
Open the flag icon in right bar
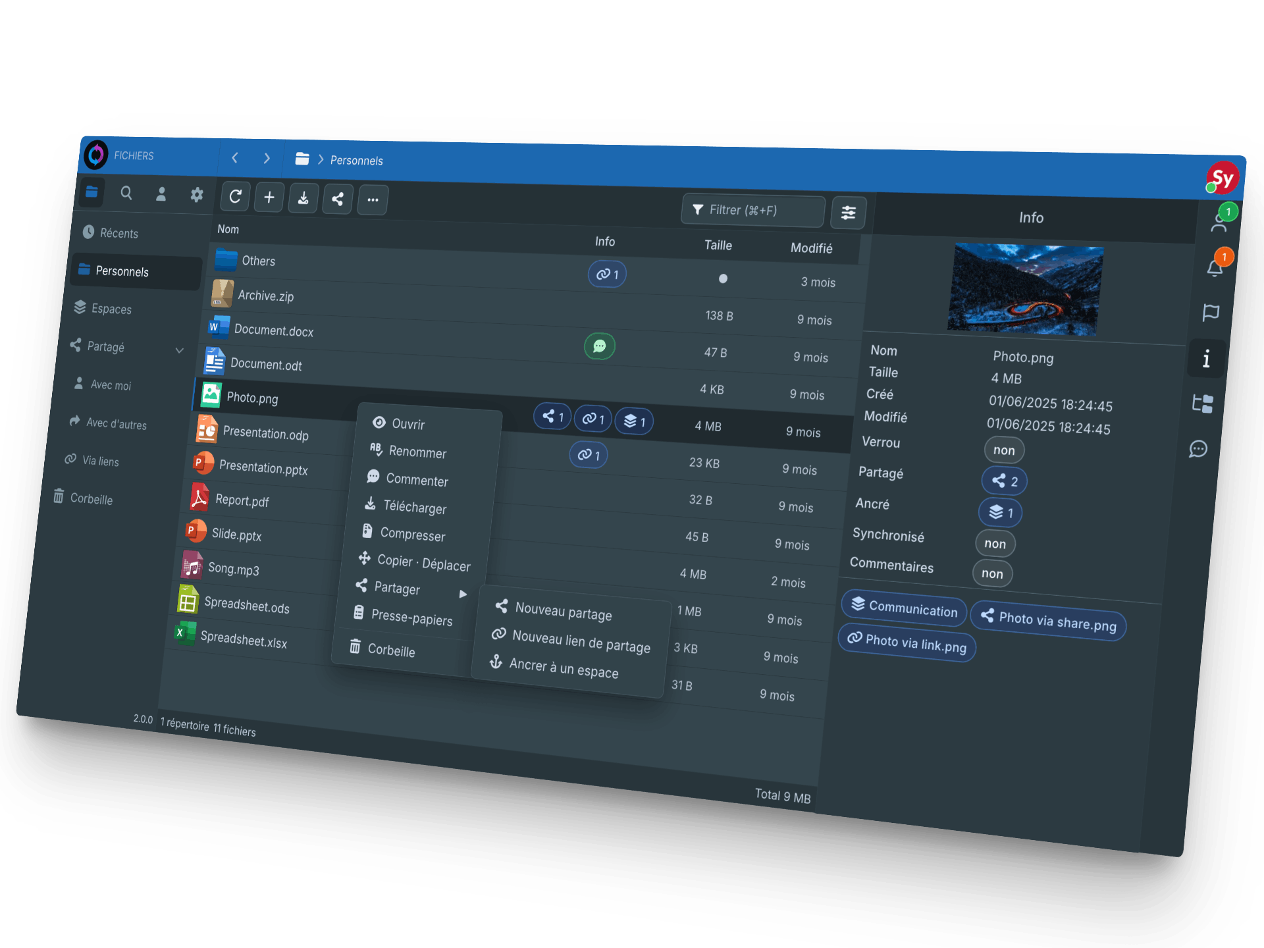point(1211,312)
